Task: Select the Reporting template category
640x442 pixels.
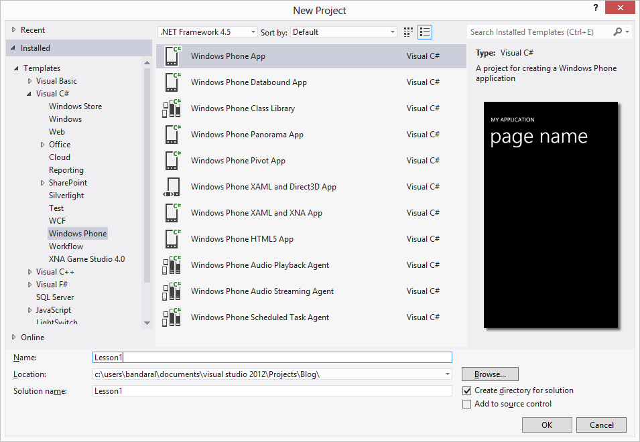Action: (x=66, y=169)
